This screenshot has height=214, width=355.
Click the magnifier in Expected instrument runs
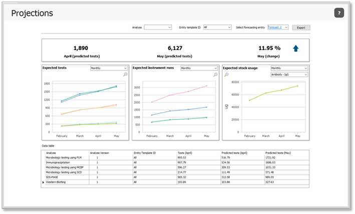[216, 74]
